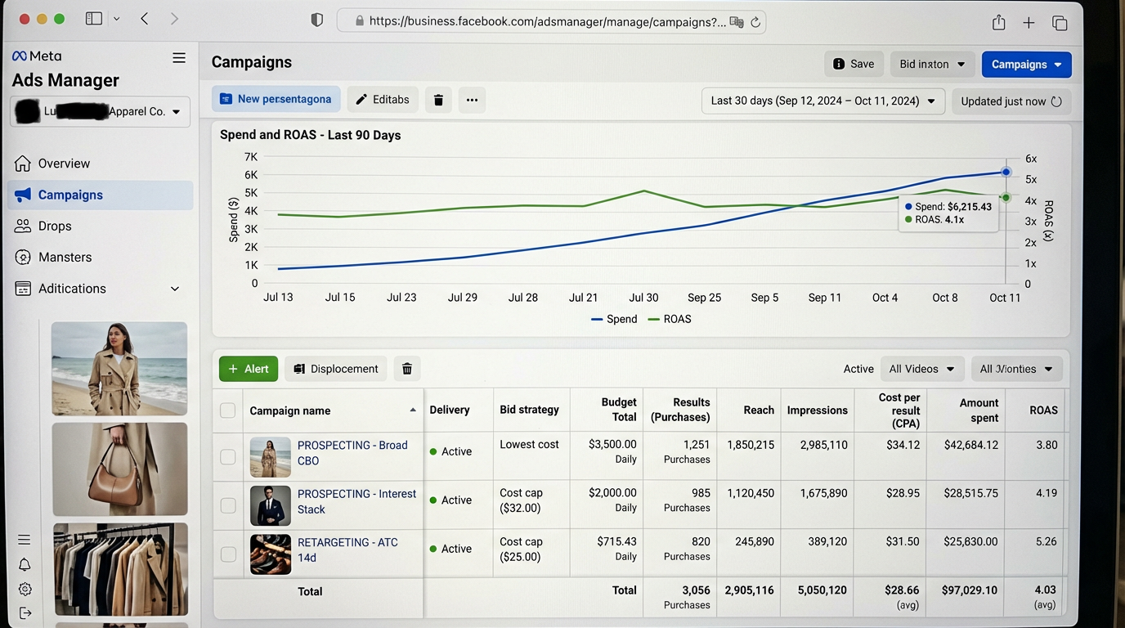This screenshot has width=1125, height=628.
Task: Click the browser sidebar toggle icon
Action: 94,18
